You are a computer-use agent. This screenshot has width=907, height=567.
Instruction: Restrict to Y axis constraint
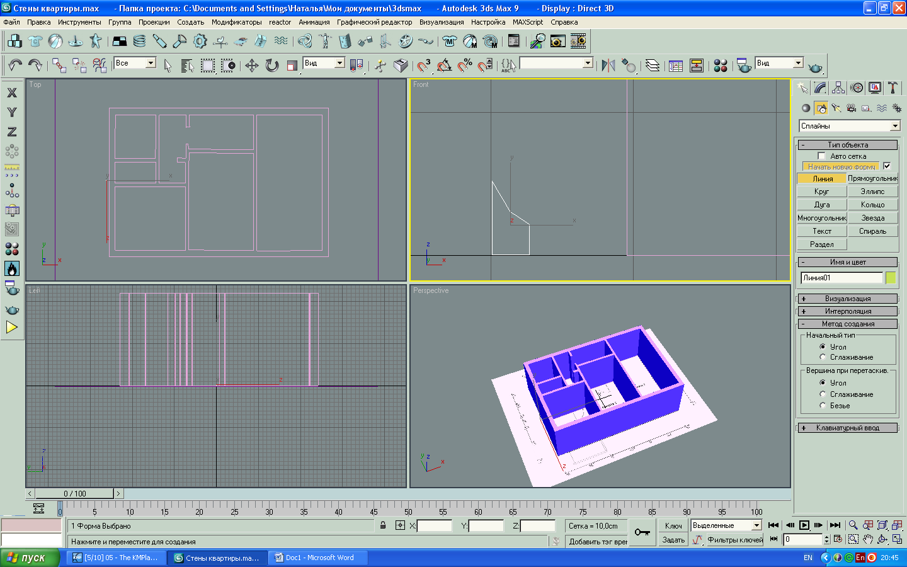12,112
